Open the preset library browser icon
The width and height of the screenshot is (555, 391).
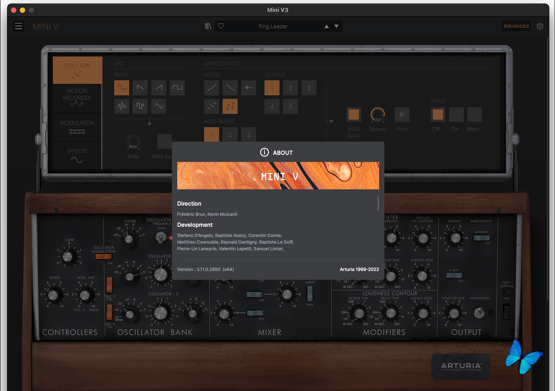(x=208, y=26)
